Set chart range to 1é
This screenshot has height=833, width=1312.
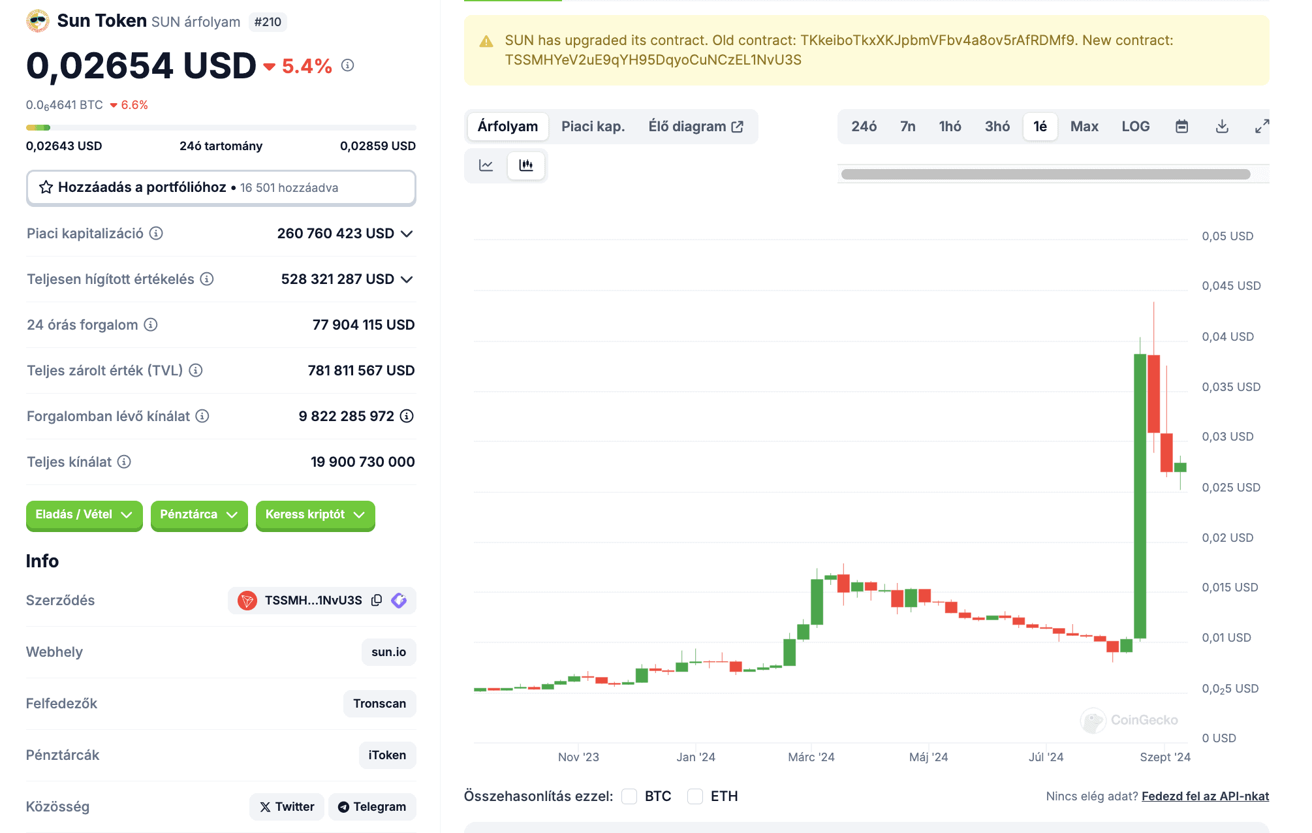pos(1040,127)
